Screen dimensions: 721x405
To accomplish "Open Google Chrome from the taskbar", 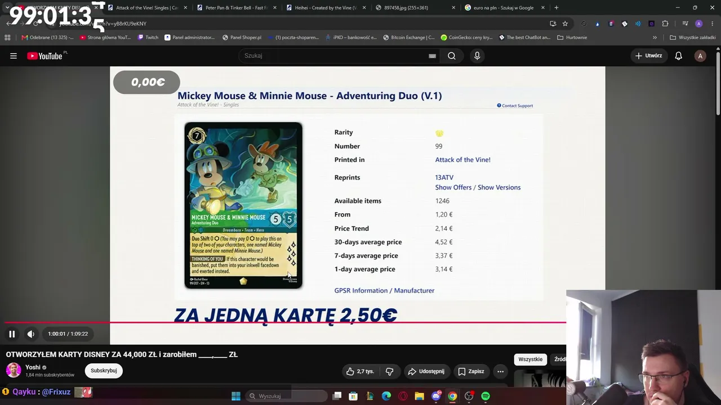I will 452,396.
